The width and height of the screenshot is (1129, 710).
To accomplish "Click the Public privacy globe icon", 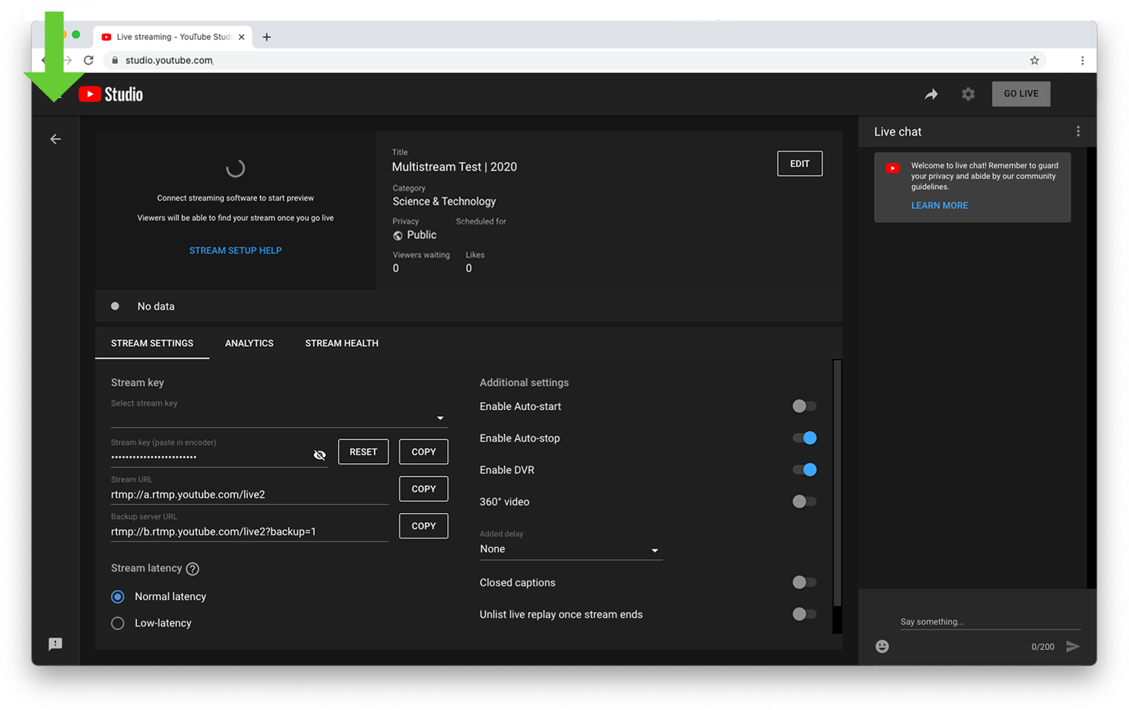I will click(x=398, y=236).
